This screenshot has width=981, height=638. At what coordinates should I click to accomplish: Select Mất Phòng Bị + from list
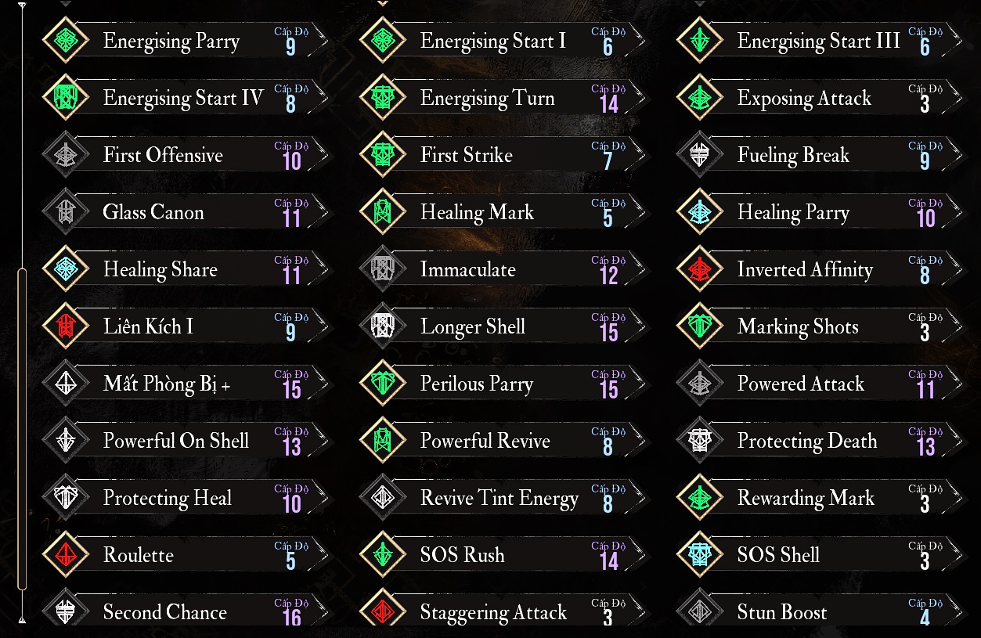(x=188, y=384)
